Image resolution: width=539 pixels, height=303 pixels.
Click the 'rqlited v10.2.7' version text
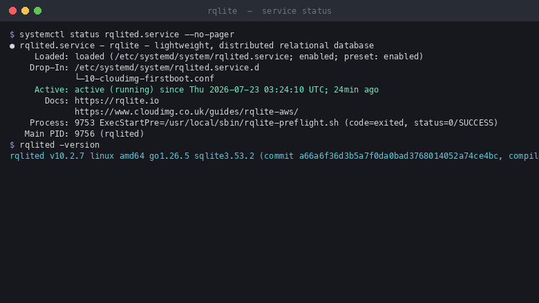tap(47, 156)
